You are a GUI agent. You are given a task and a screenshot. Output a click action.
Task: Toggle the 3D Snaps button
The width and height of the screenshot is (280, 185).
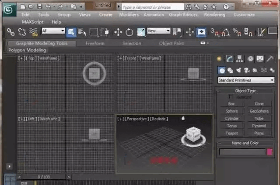point(214,32)
